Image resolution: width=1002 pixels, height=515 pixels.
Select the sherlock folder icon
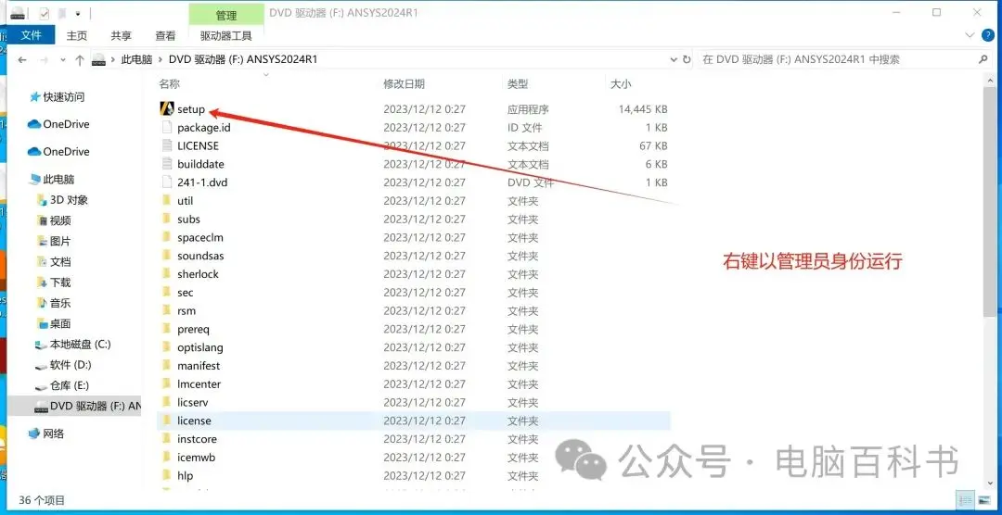point(167,274)
